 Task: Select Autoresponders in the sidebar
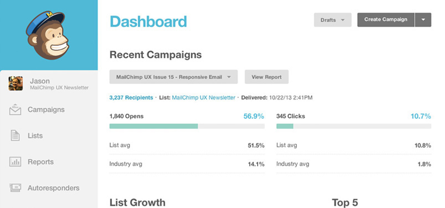point(53,188)
